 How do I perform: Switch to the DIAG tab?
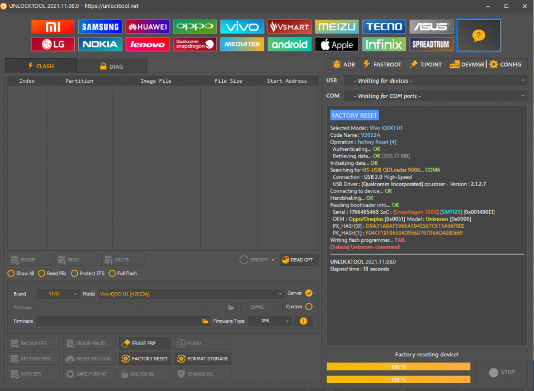(112, 66)
